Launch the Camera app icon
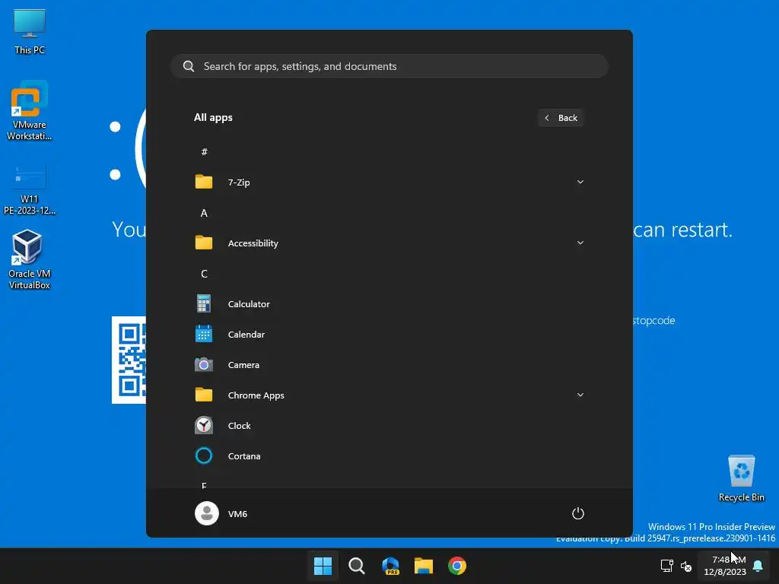 coord(204,364)
